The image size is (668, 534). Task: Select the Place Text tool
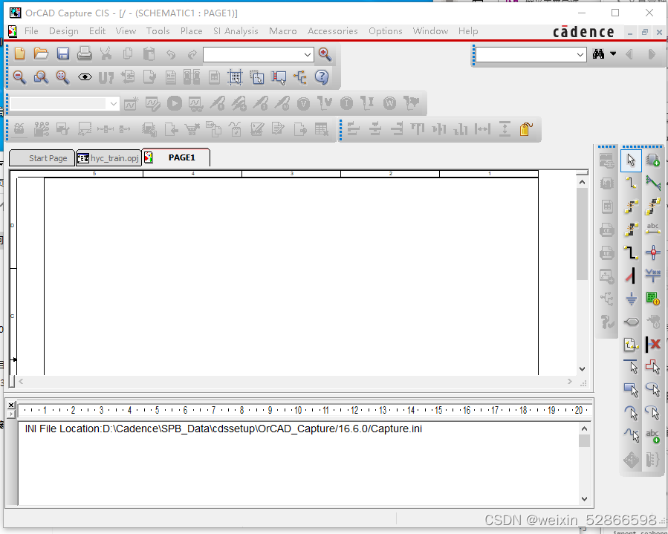(x=652, y=435)
